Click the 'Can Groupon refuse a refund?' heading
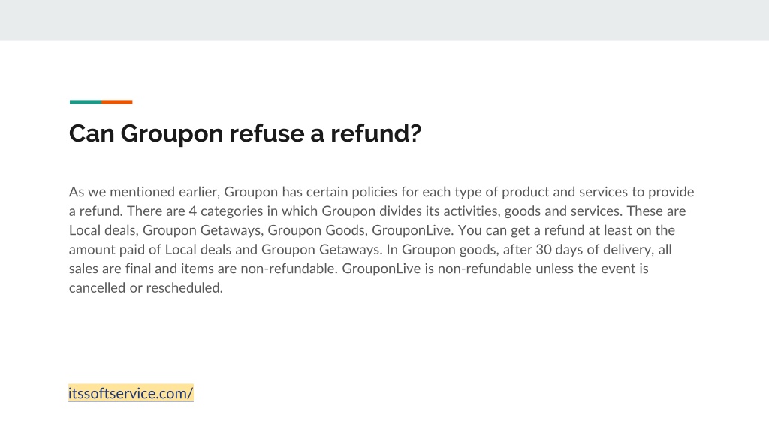The height and width of the screenshot is (432, 769). pyautogui.click(x=246, y=133)
